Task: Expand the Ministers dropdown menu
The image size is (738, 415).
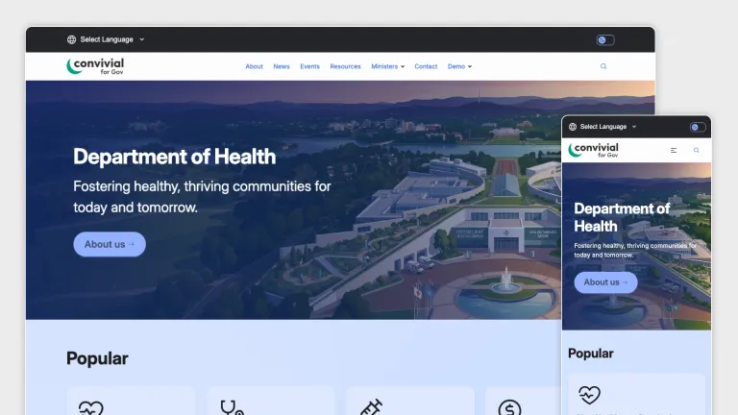Action: (x=388, y=66)
